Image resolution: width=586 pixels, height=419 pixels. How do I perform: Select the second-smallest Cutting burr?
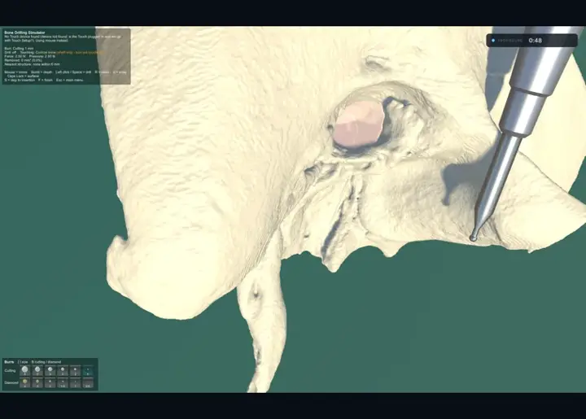click(x=75, y=370)
